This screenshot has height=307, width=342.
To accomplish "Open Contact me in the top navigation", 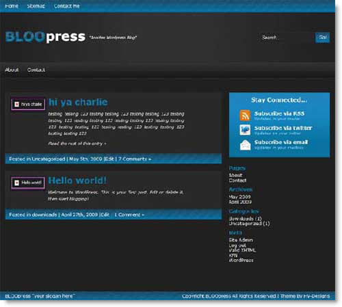I will [x=67, y=6].
